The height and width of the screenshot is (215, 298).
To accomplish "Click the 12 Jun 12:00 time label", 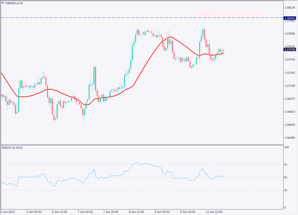I will (214, 212).
